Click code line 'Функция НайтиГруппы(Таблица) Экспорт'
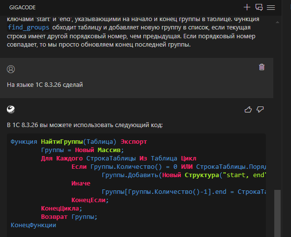The width and height of the screenshot is (291, 237). tap(79, 142)
